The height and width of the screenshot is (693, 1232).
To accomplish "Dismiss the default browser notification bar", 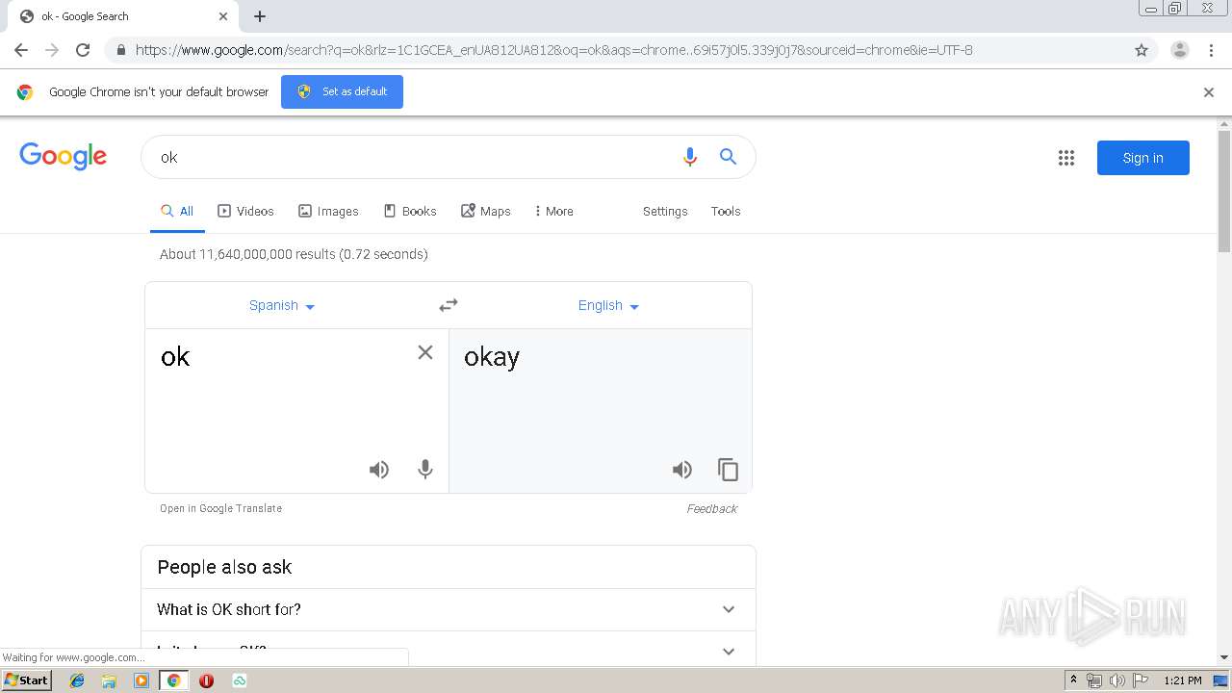I will [1209, 92].
